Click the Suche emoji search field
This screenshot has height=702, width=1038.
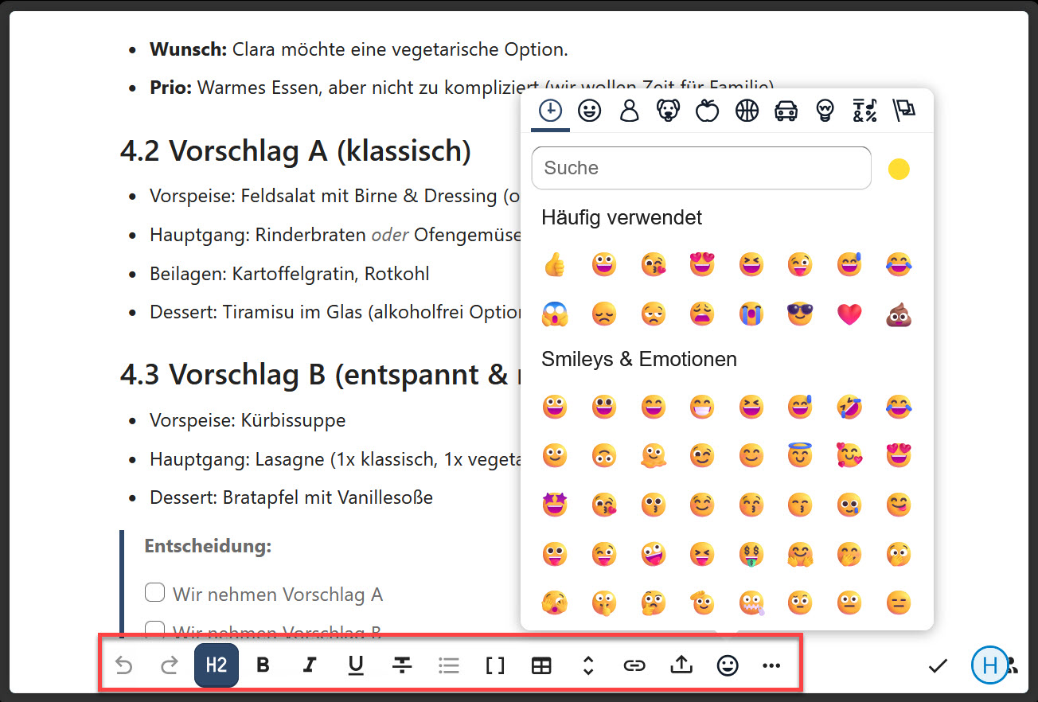[x=700, y=168]
